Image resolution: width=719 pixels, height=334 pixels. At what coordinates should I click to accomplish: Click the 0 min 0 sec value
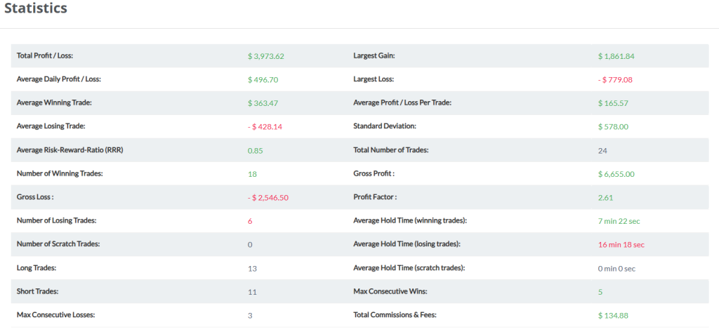pos(616,268)
